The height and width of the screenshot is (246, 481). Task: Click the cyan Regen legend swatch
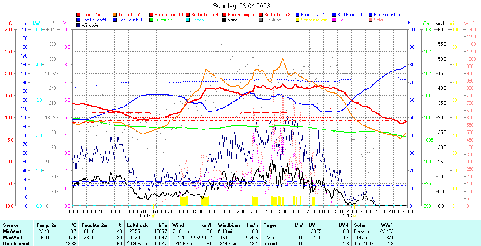188,20
